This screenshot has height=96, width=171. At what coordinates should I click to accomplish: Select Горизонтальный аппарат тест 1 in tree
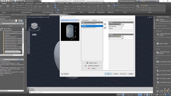pyautogui.click(x=13, y=52)
